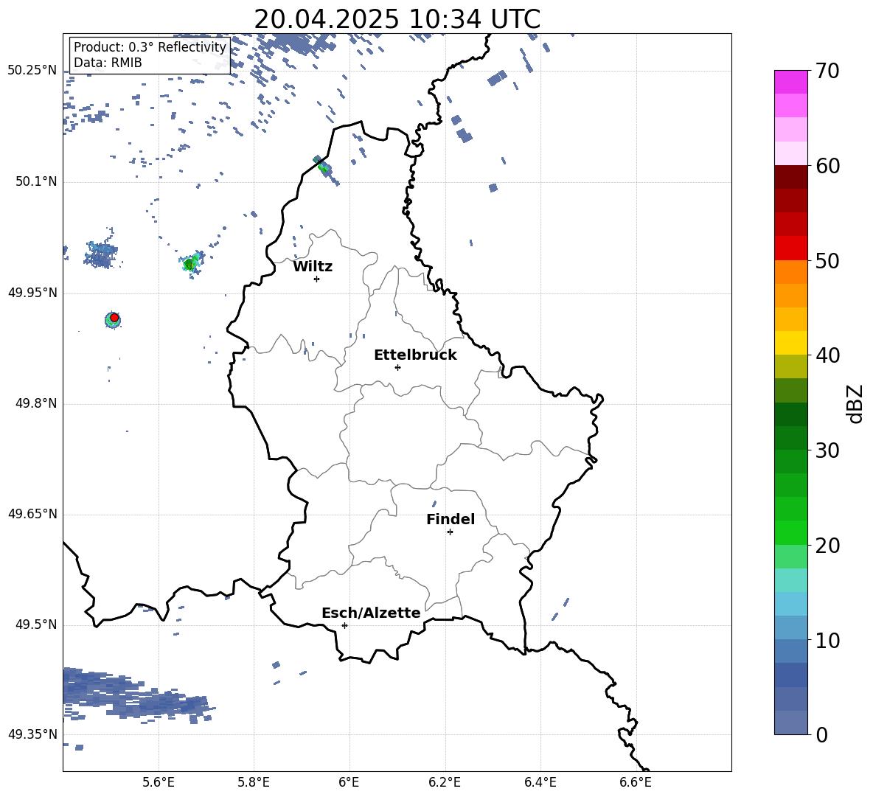Screen dimensions: 873x797
Task: Click the 49.35°N latitude label
Action: pyautogui.click(x=32, y=734)
